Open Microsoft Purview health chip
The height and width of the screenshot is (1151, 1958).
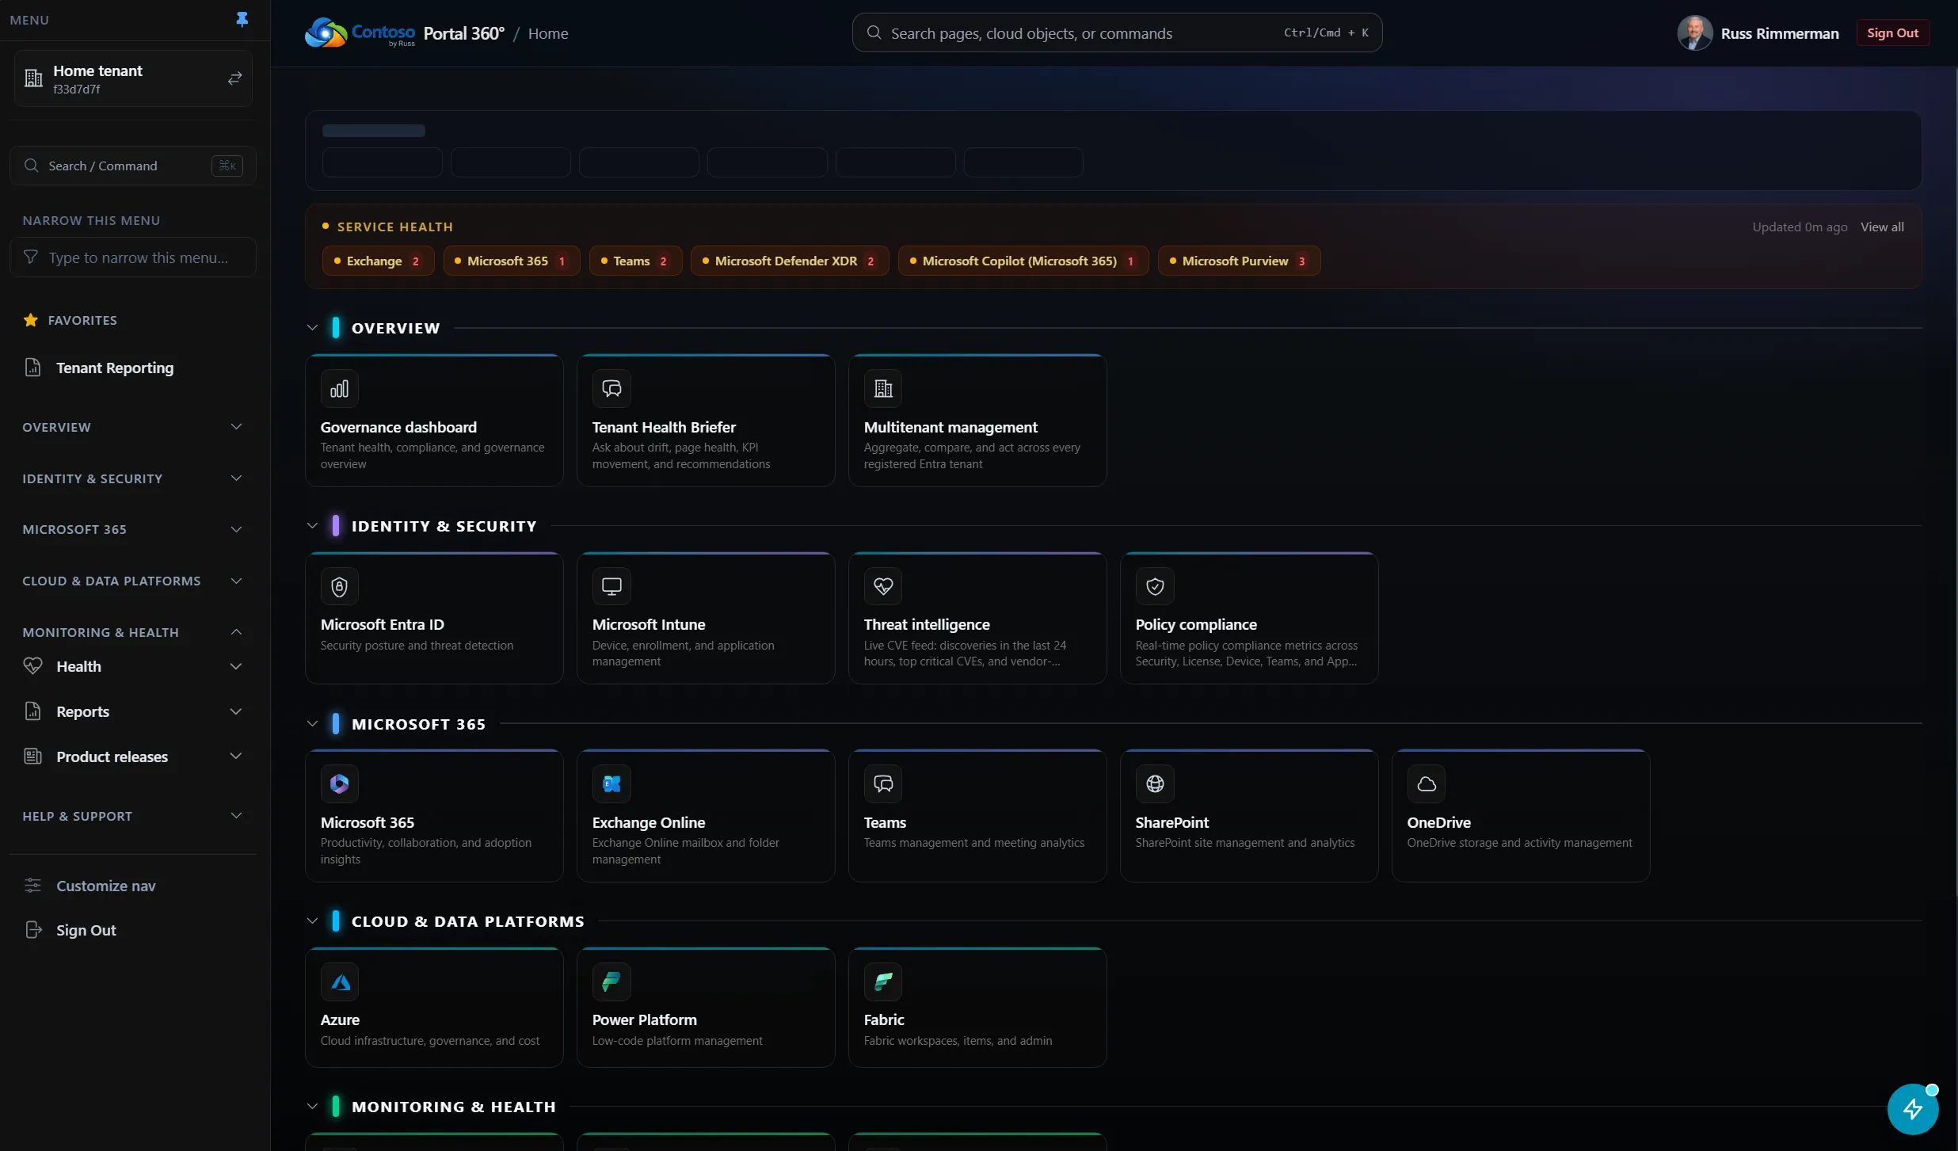[x=1239, y=261]
